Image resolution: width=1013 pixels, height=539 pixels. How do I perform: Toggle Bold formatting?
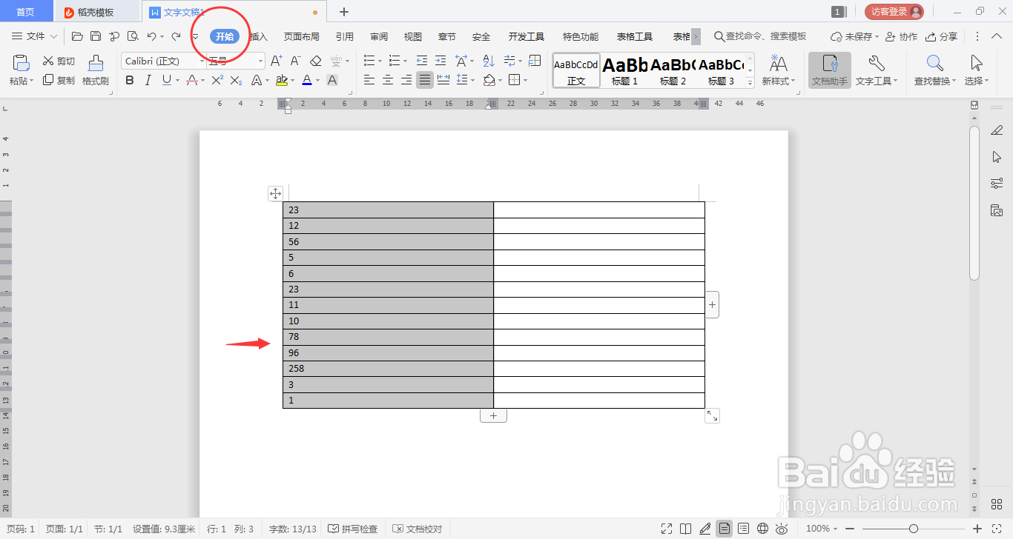[x=130, y=80]
